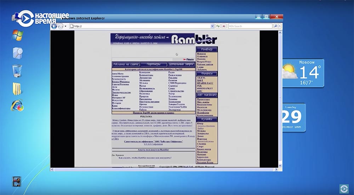Open search provider options dropdown arrow
This screenshot has height=195, width=354.
tap(280, 26)
